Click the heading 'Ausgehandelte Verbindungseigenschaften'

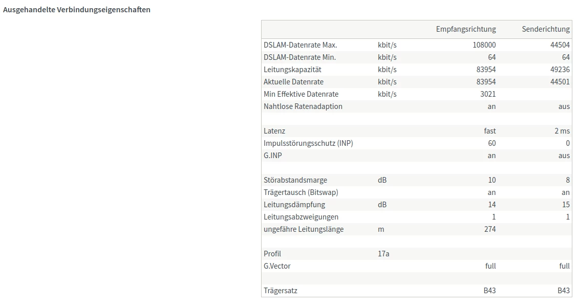point(77,10)
